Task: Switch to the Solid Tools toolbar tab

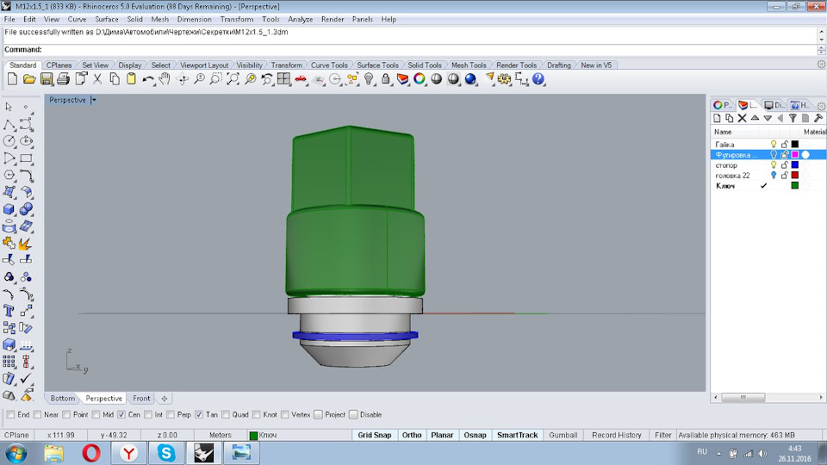Action: click(x=425, y=65)
